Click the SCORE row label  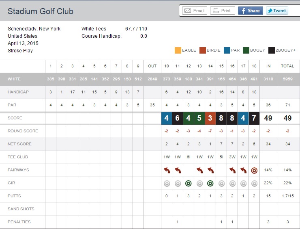click(15, 118)
